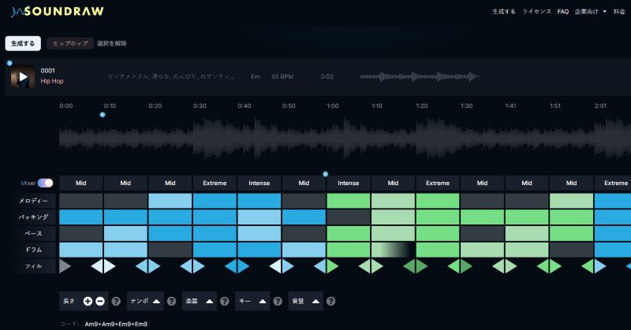Open the ライセンス menu item

click(x=536, y=12)
